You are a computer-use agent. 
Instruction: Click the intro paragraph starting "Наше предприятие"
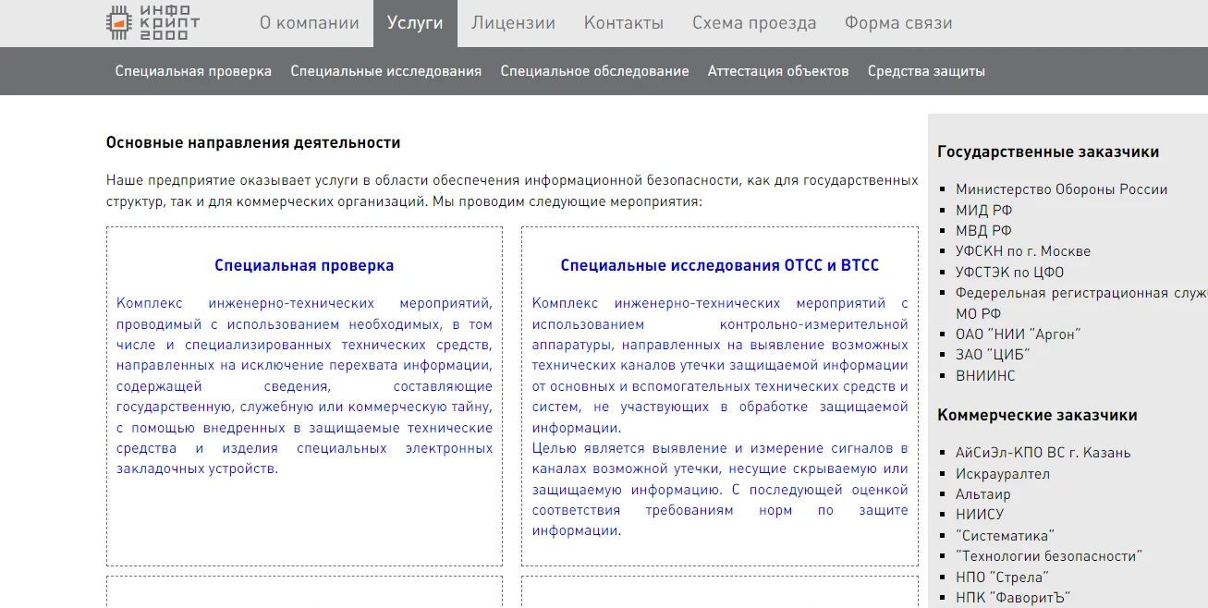click(512, 190)
